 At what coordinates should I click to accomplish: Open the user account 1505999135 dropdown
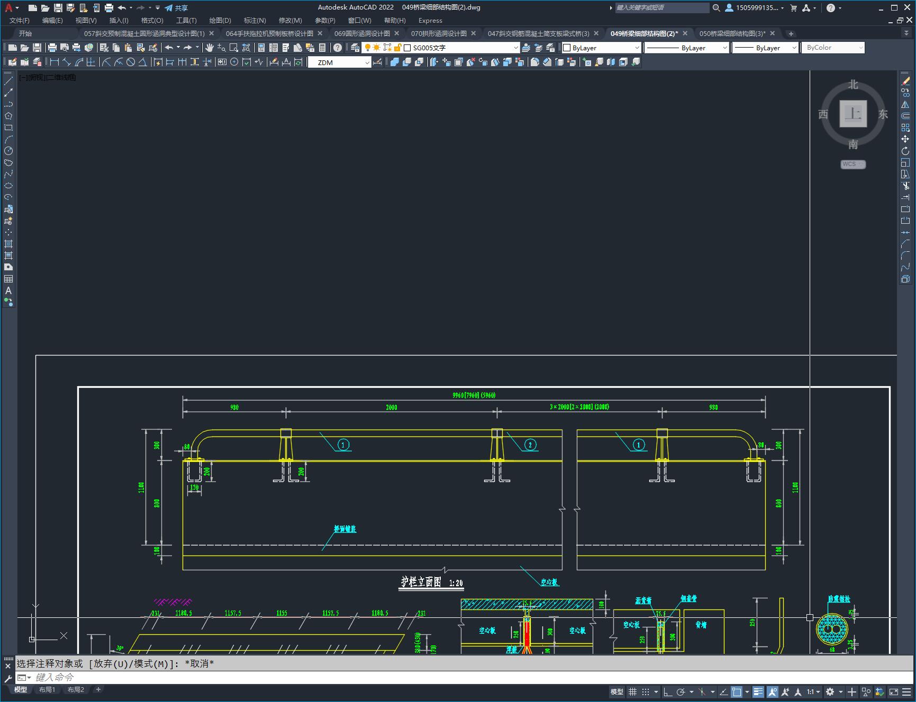[755, 8]
